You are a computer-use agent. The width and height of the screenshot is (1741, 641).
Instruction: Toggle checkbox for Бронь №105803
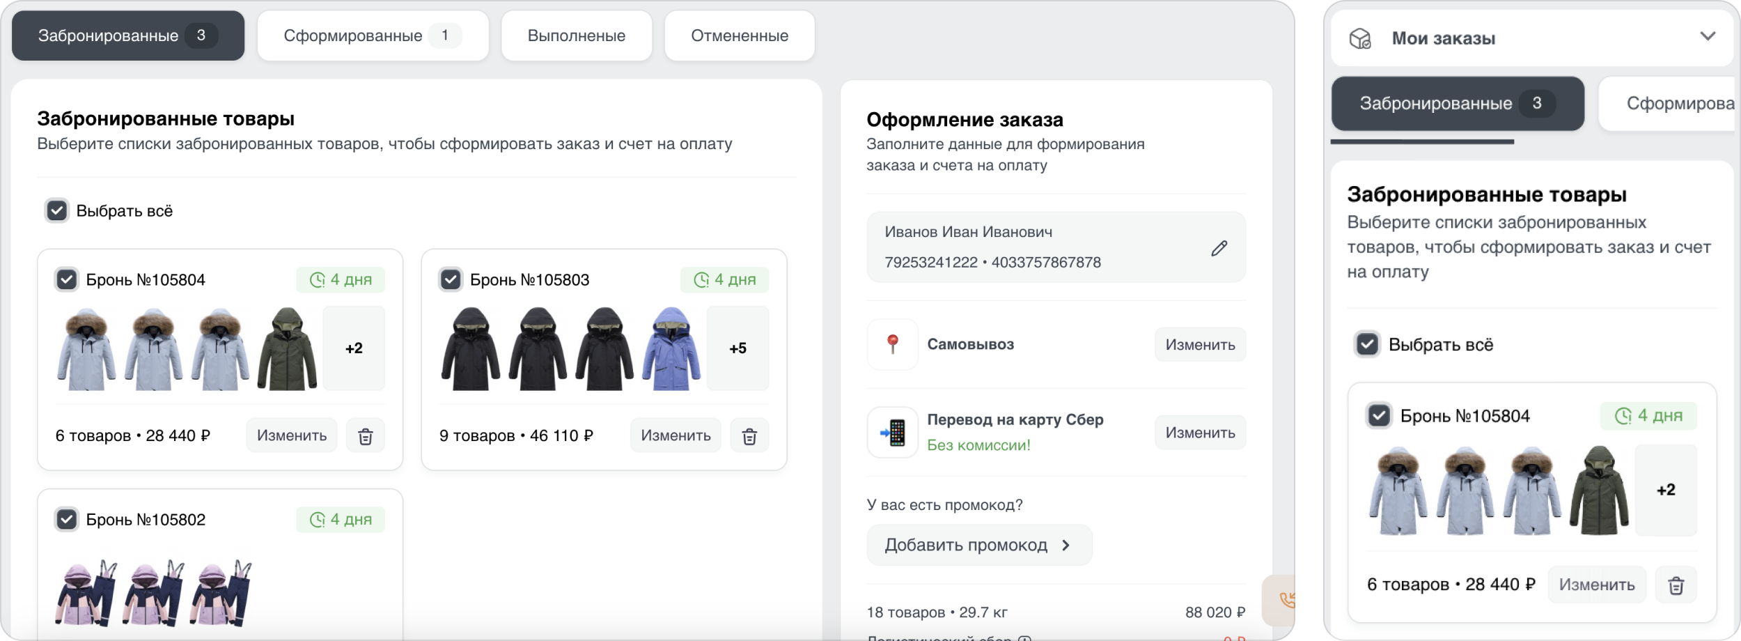coord(451,279)
